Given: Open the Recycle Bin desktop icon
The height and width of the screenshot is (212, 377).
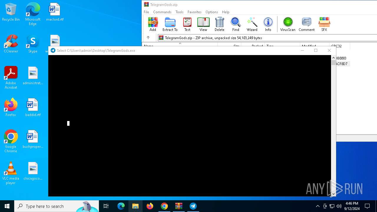Looking at the screenshot, I should pos(11,12).
